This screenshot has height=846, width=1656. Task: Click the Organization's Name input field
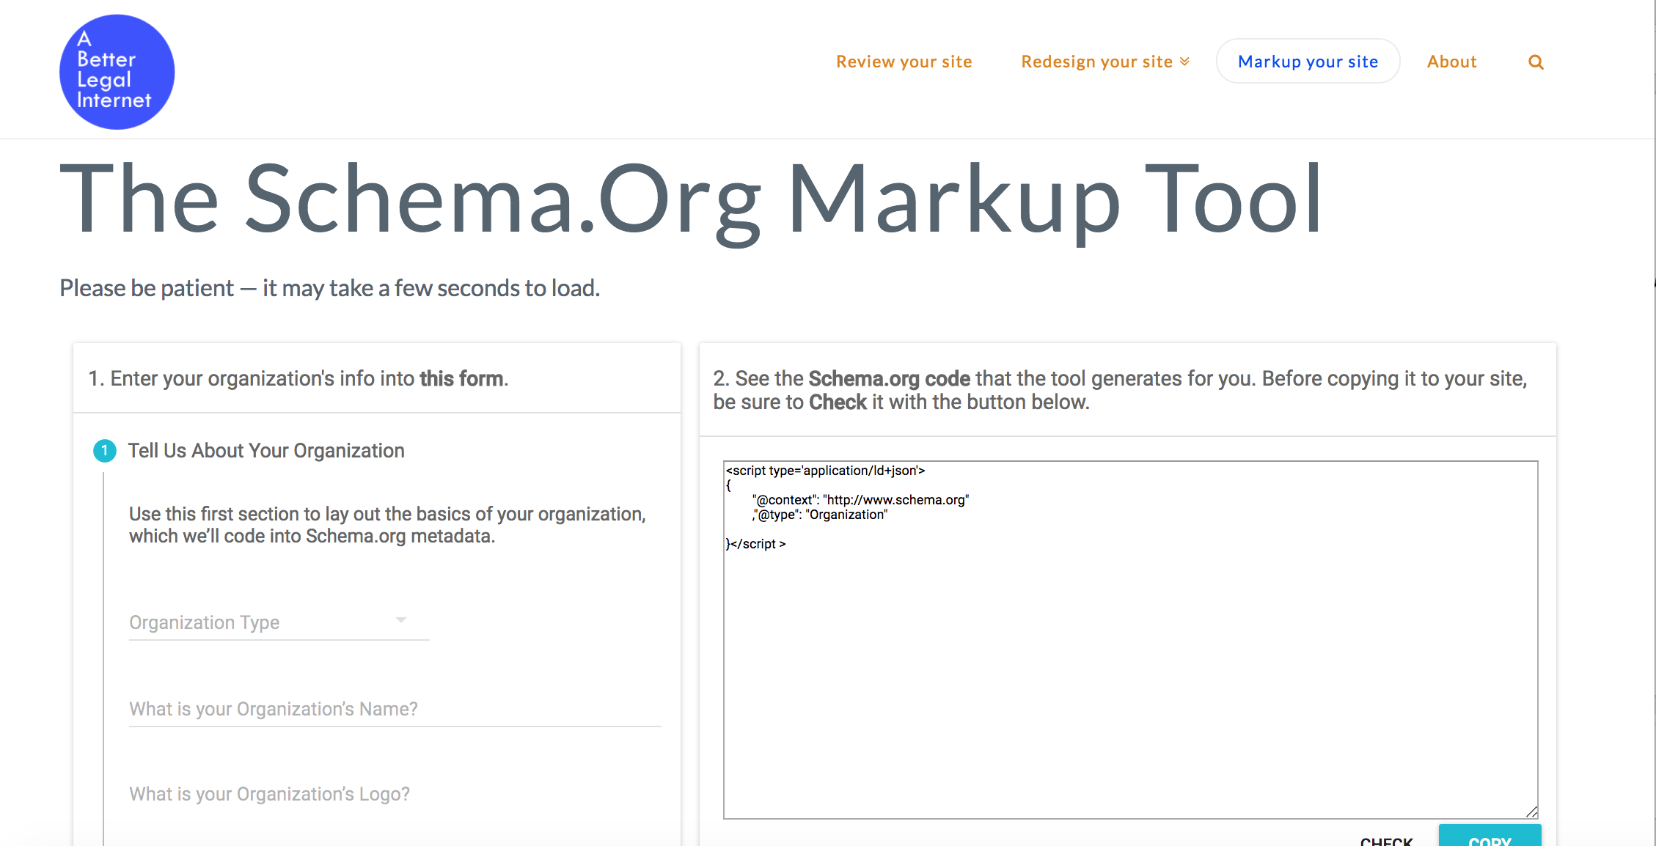click(x=395, y=709)
